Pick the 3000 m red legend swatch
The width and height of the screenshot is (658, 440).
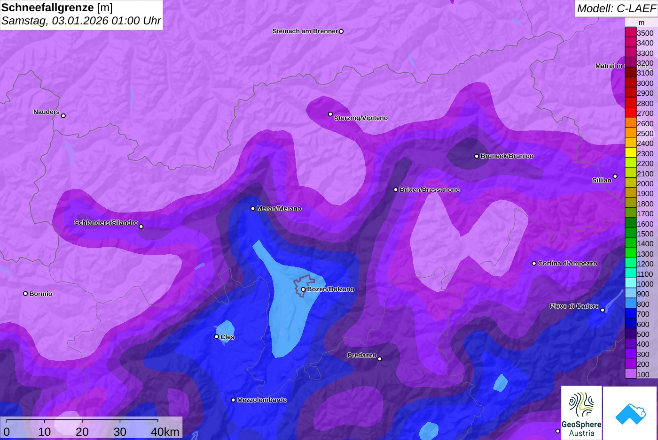[x=630, y=83]
